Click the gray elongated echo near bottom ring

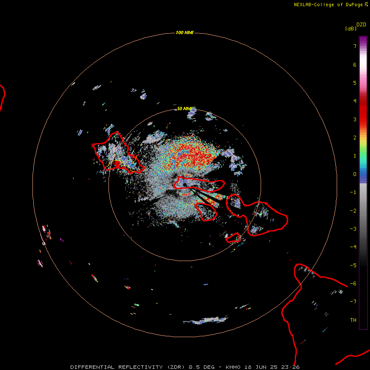[x=206, y=320]
